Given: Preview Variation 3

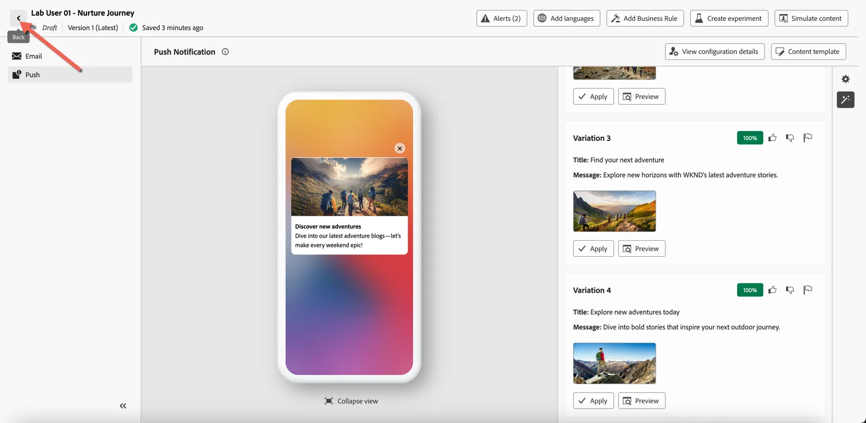Looking at the screenshot, I should tap(642, 249).
